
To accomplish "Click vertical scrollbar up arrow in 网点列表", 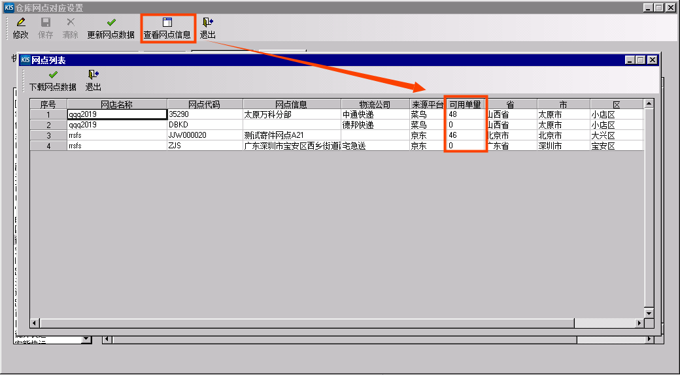I will tap(649, 103).
